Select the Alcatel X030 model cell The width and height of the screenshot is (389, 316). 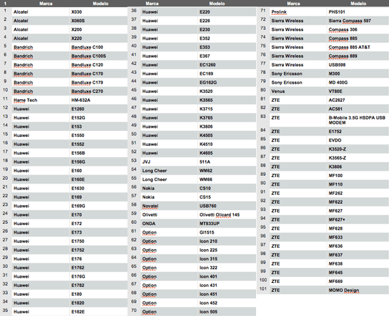[x=99, y=12]
